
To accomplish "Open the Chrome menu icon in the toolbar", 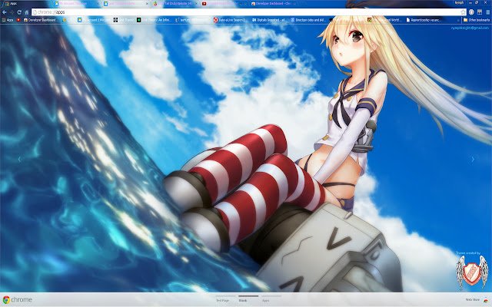I will [488, 12].
